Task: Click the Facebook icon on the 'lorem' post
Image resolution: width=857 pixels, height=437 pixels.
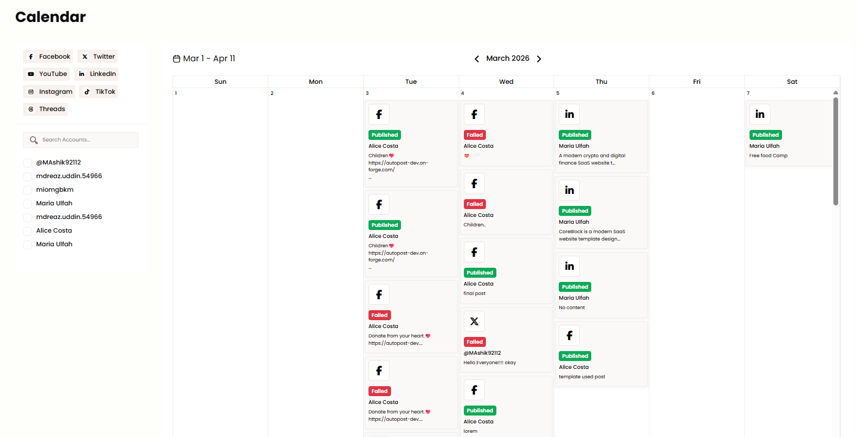Action: point(474,390)
